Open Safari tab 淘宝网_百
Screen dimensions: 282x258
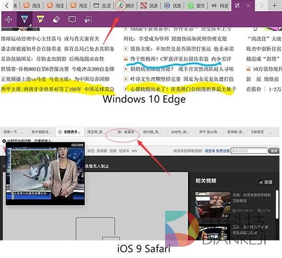click(x=98, y=132)
